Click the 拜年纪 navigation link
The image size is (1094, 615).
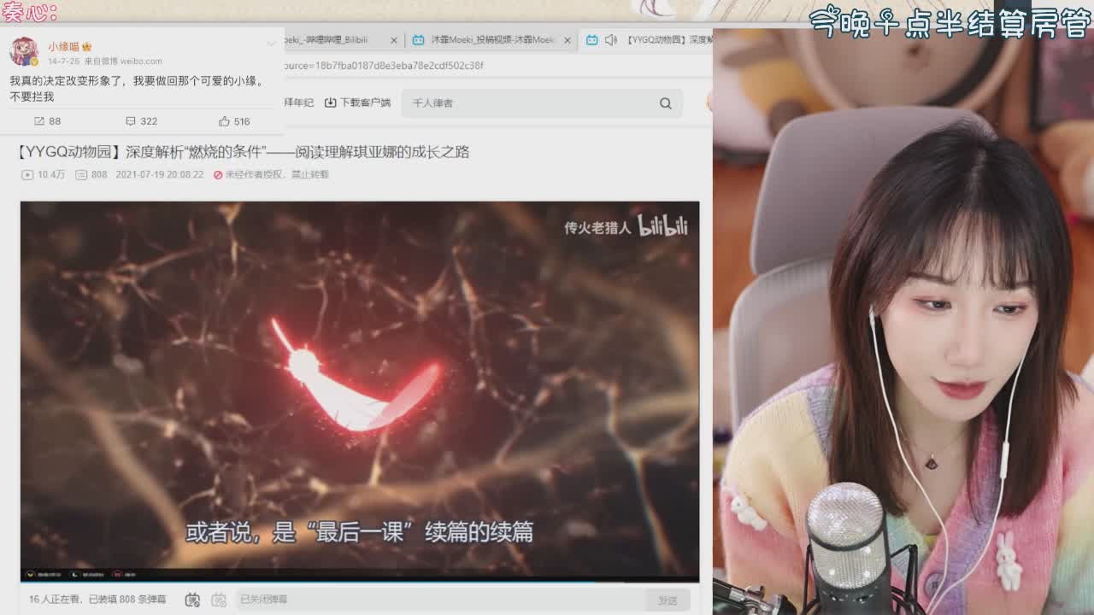299,102
